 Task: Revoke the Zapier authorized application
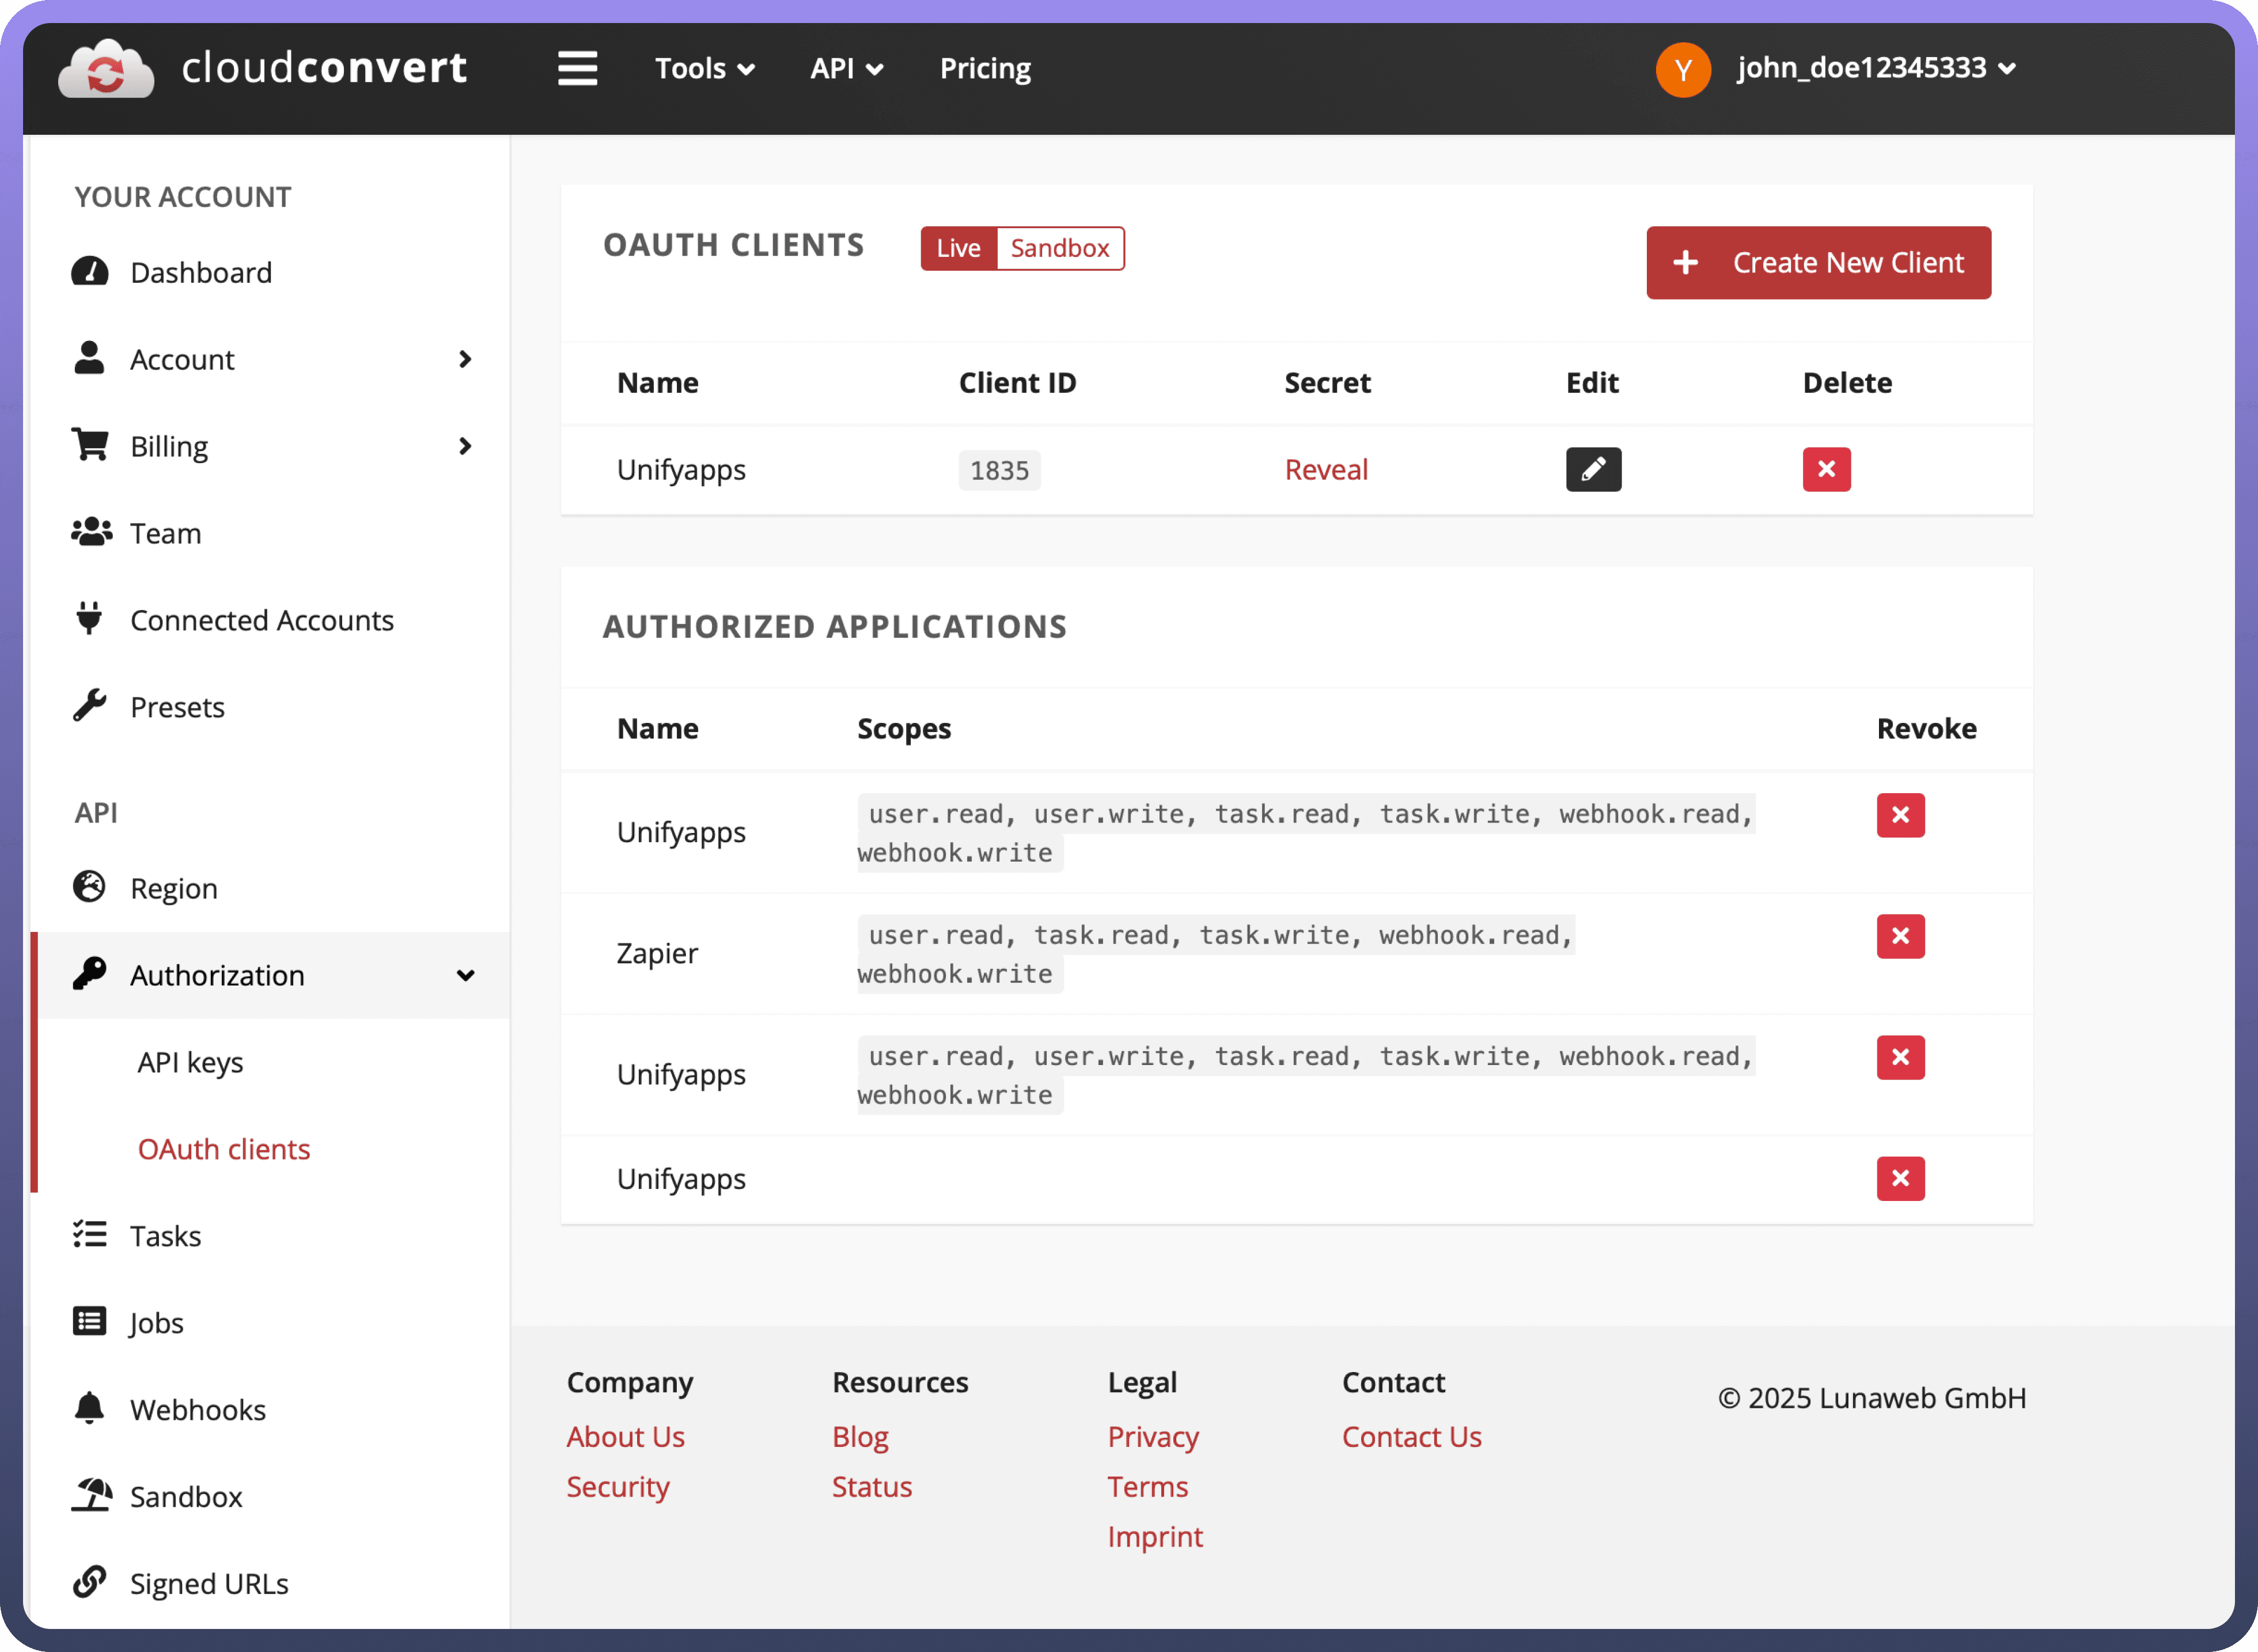[x=1900, y=936]
